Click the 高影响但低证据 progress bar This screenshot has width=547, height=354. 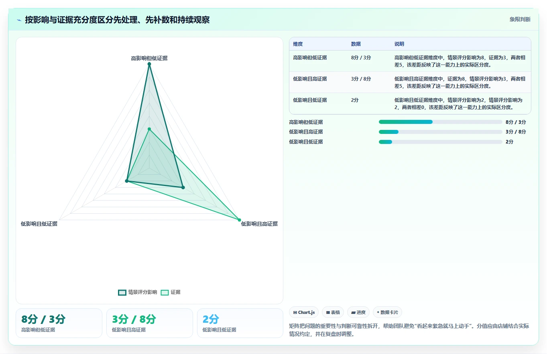click(x=440, y=122)
